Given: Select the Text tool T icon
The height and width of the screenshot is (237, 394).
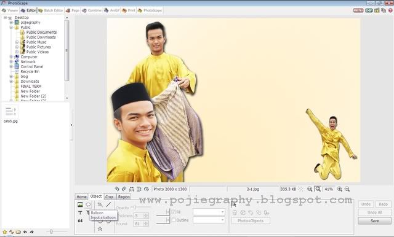Looking at the screenshot, I should [80, 212].
